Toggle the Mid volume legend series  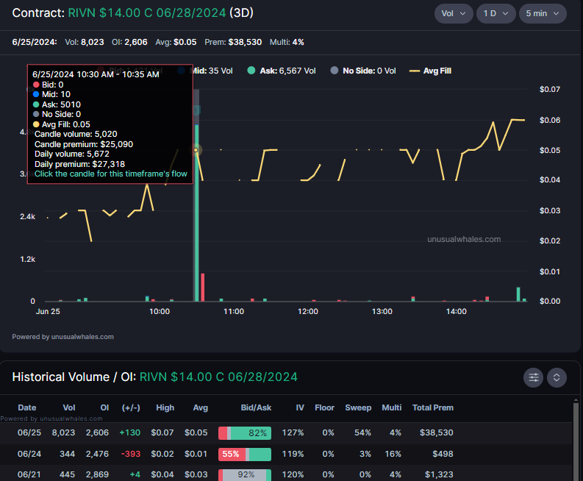[211, 71]
